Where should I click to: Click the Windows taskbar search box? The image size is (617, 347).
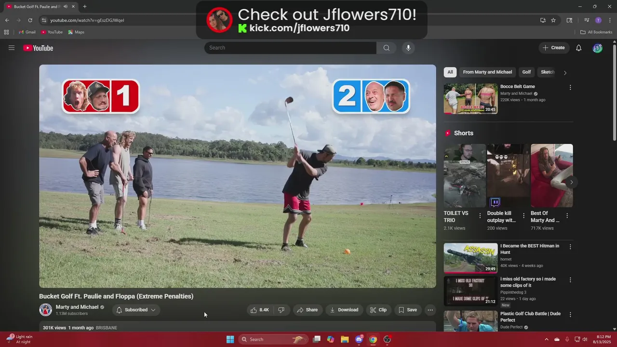point(273,339)
